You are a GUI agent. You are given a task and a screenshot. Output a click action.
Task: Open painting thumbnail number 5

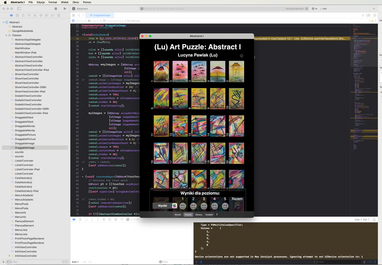237,72
